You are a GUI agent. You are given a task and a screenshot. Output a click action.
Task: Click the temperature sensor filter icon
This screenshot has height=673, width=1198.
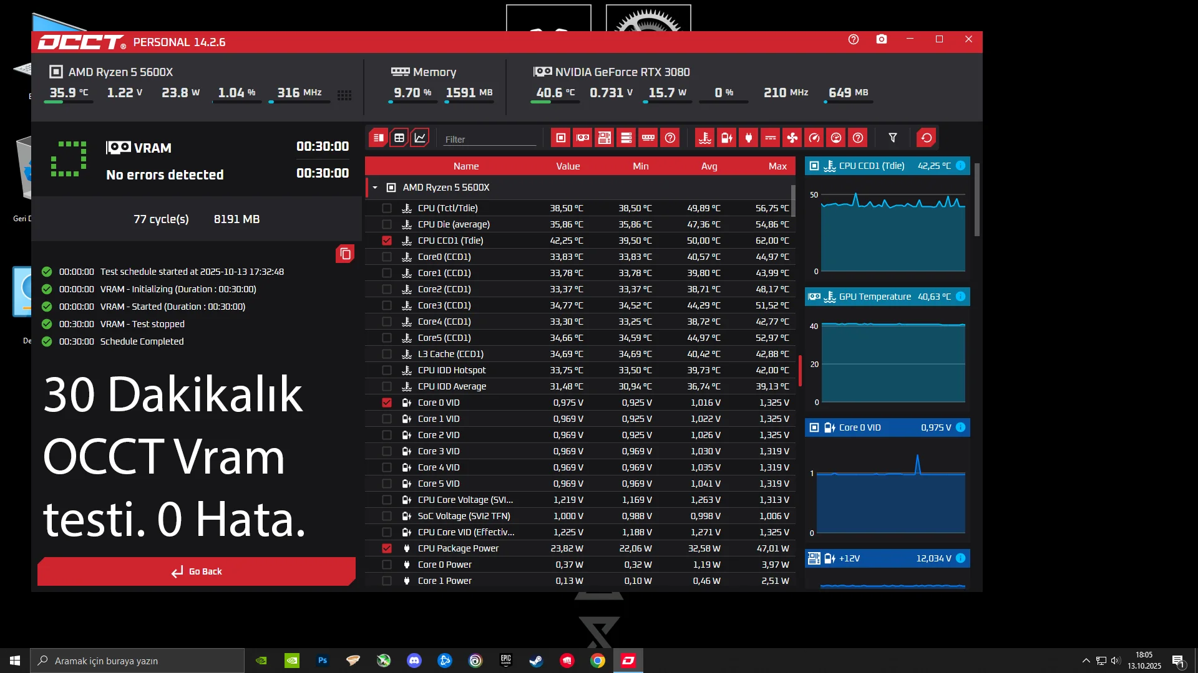tap(705, 138)
